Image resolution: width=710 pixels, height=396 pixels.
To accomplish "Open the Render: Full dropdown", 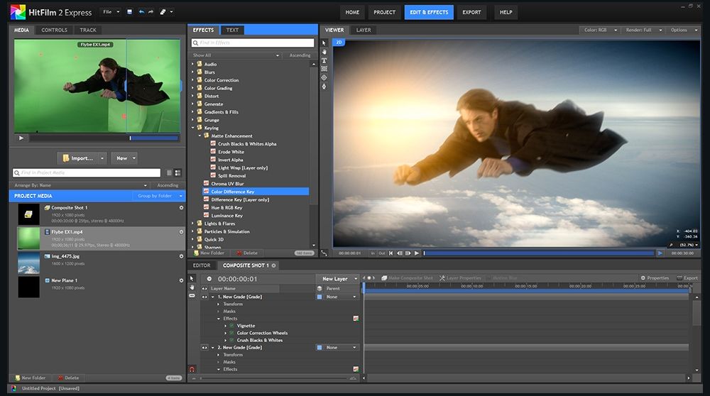I will pos(643,30).
